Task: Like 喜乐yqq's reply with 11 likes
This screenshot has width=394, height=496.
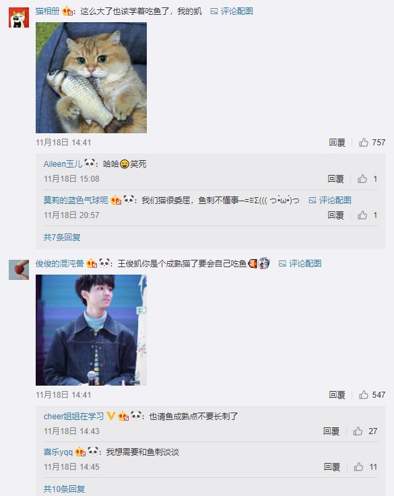Action: [x=358, y=466]
